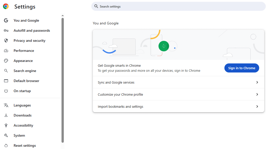Open Customize your Chrome profile
Viewport: 266px width, 149px height.
(x=178, y=94)
